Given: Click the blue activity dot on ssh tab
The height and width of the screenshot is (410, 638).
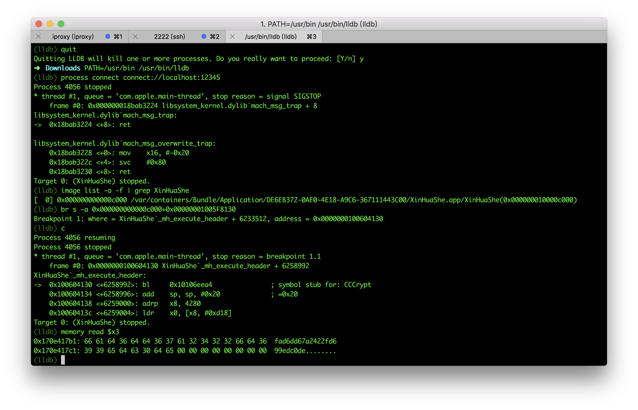Looking at the screenshot, I should 204,37.
